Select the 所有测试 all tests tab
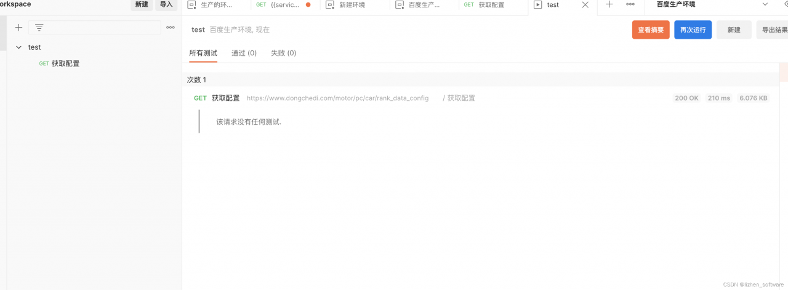The width and height of the screenshot is (788, 290). pyautogui.click(x=203, y=53)
